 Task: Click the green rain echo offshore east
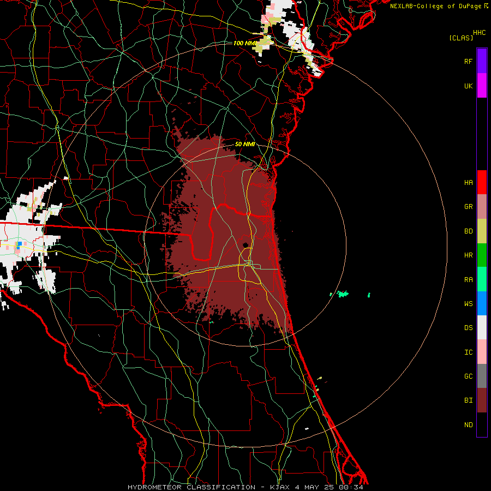tap(343, 294)
